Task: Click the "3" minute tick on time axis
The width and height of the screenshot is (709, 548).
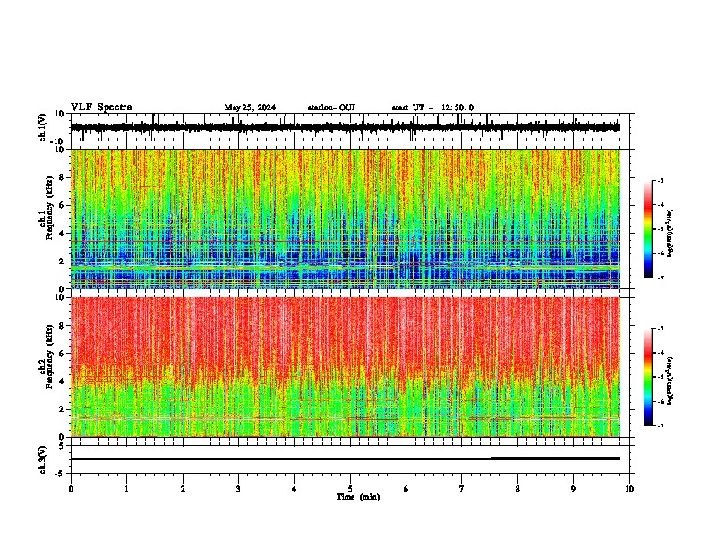Action: point(238,489)
